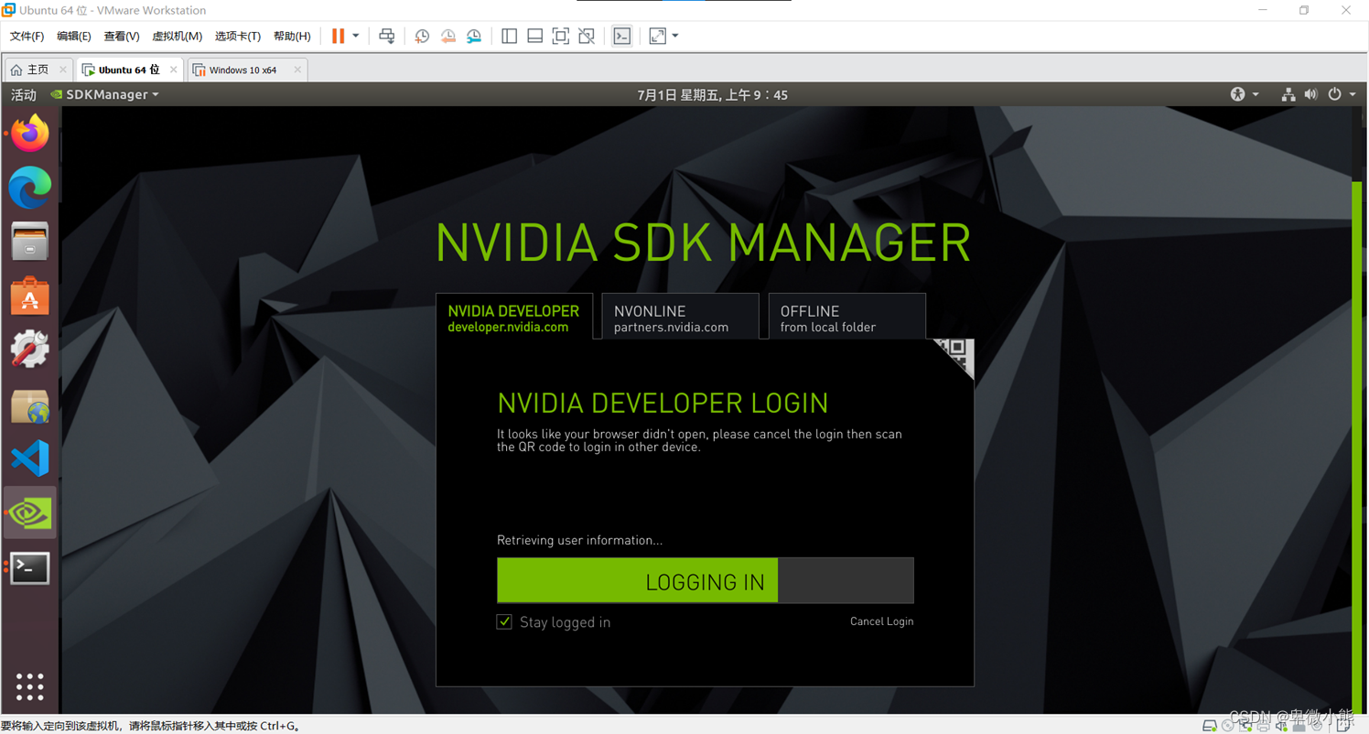This screenshot has height=734, width=1369.
Task: Launch Microsoft Edge from the dock
Action: (x=30, y=188)
